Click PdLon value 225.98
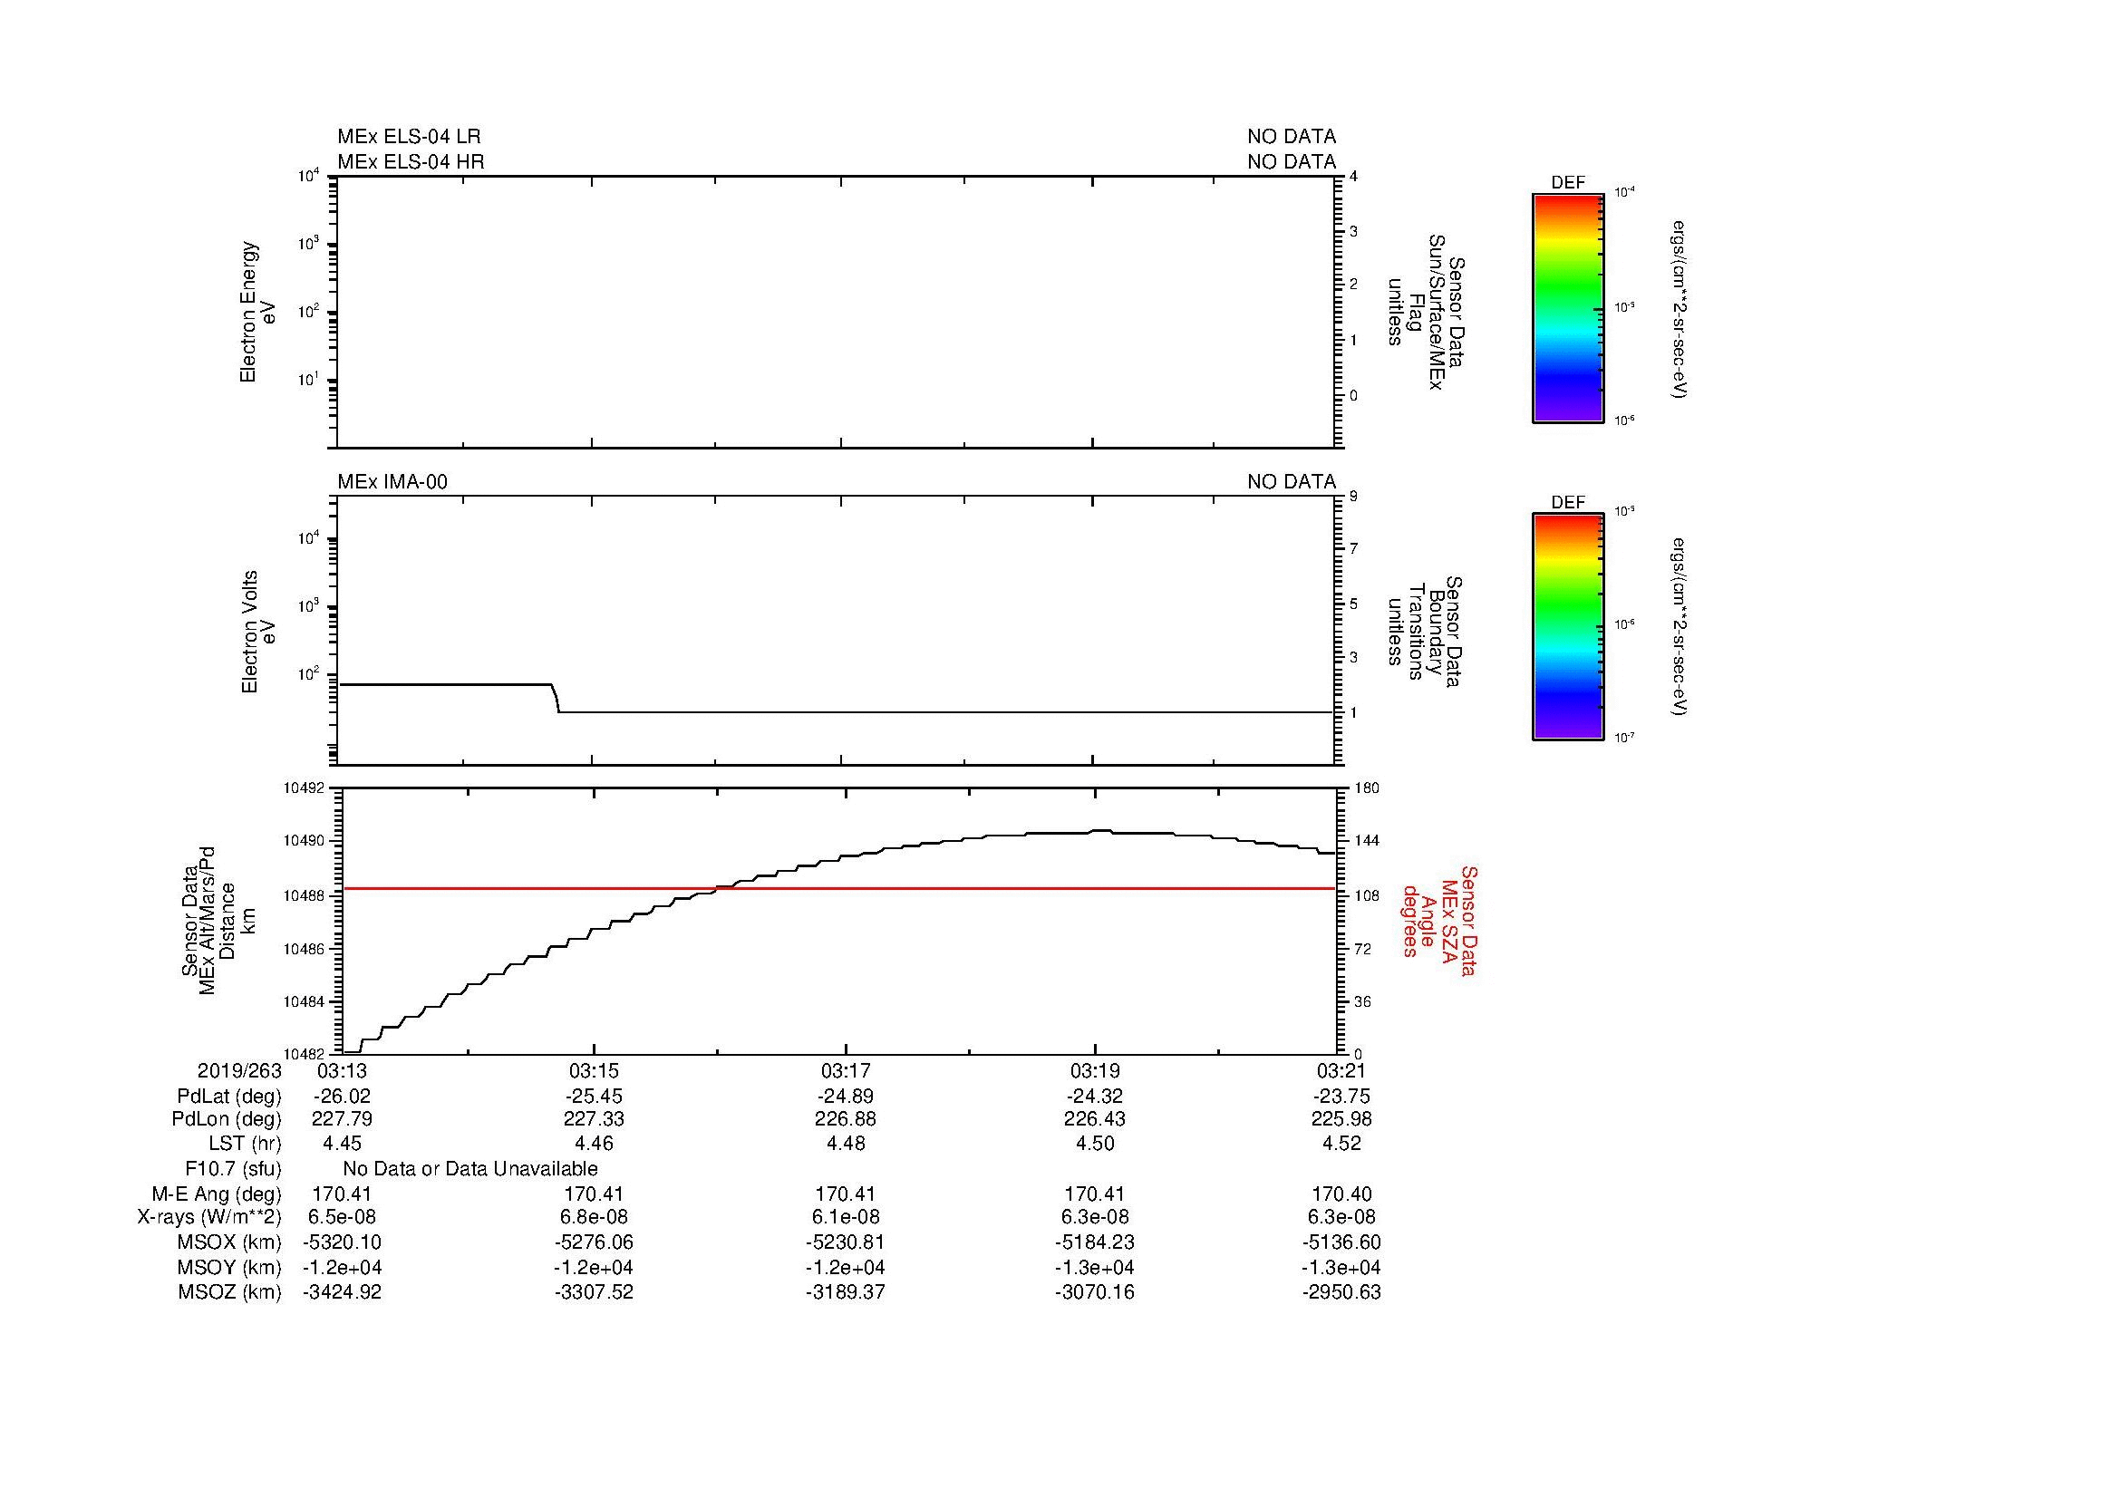The image size is (2120, 1498). (1341, 1118)
